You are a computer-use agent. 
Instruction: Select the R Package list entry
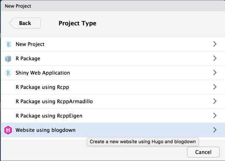click(x=113, y=59)
